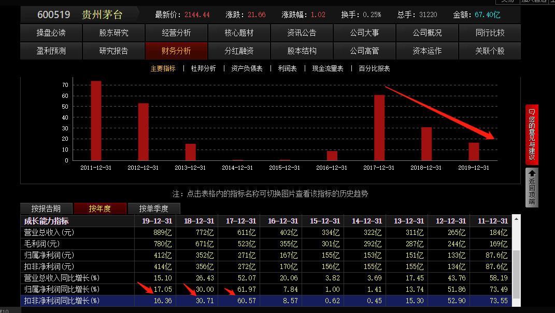Open the 核心题材 section

239,33
